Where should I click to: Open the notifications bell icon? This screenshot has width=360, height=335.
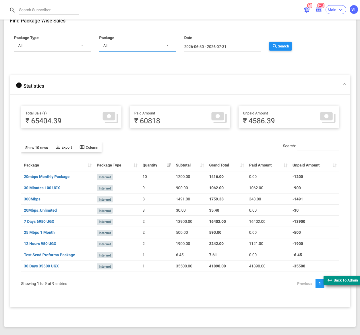[307, 10]
